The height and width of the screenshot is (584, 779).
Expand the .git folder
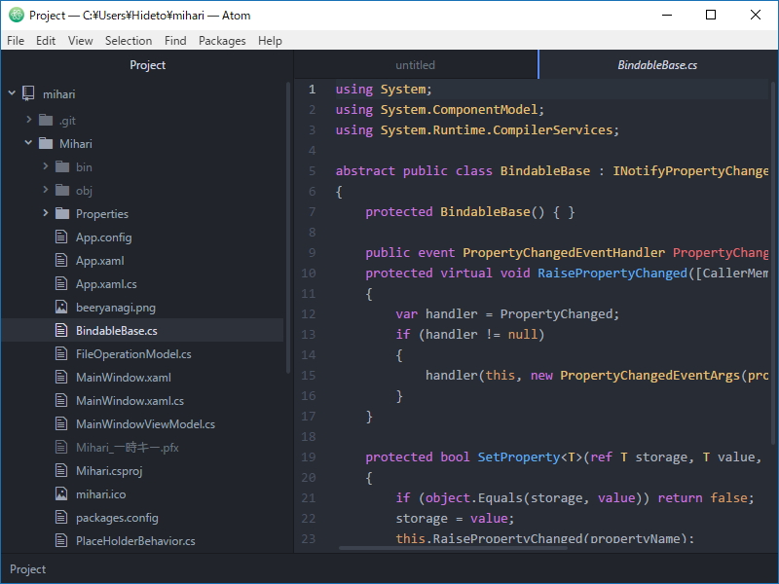(x=29, y=120)
